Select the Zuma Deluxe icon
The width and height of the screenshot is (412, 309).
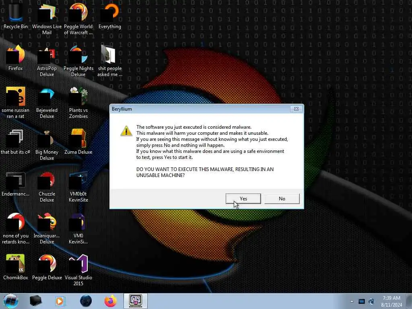(78, 142)
